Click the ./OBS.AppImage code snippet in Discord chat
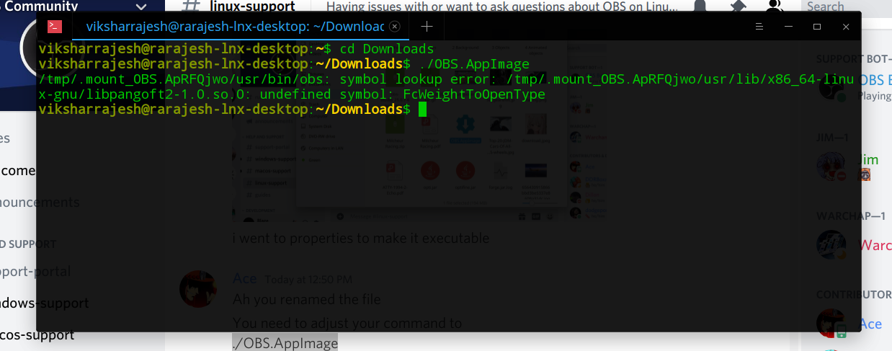The width and height of the screenshot is (892, 351). [285, 343]
